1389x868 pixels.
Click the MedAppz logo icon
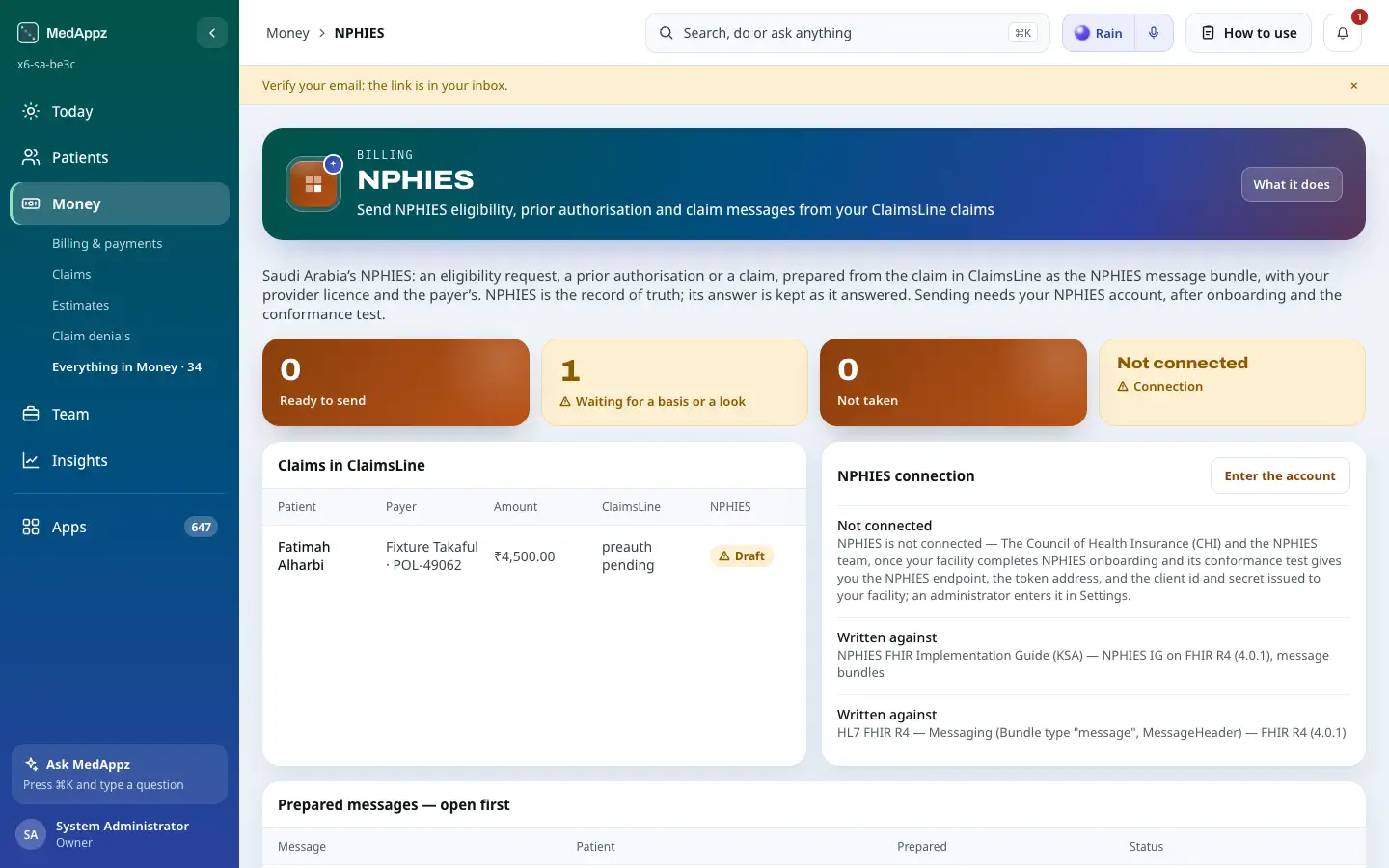point(28,33)
